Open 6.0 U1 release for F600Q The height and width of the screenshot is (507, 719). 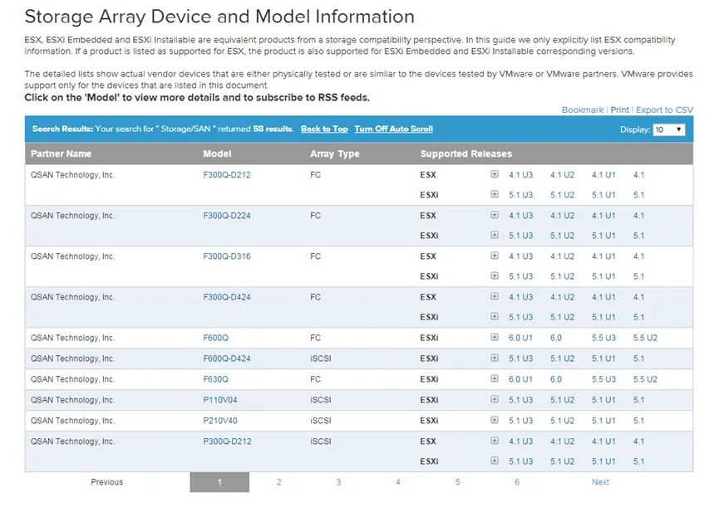coord(520,338)
